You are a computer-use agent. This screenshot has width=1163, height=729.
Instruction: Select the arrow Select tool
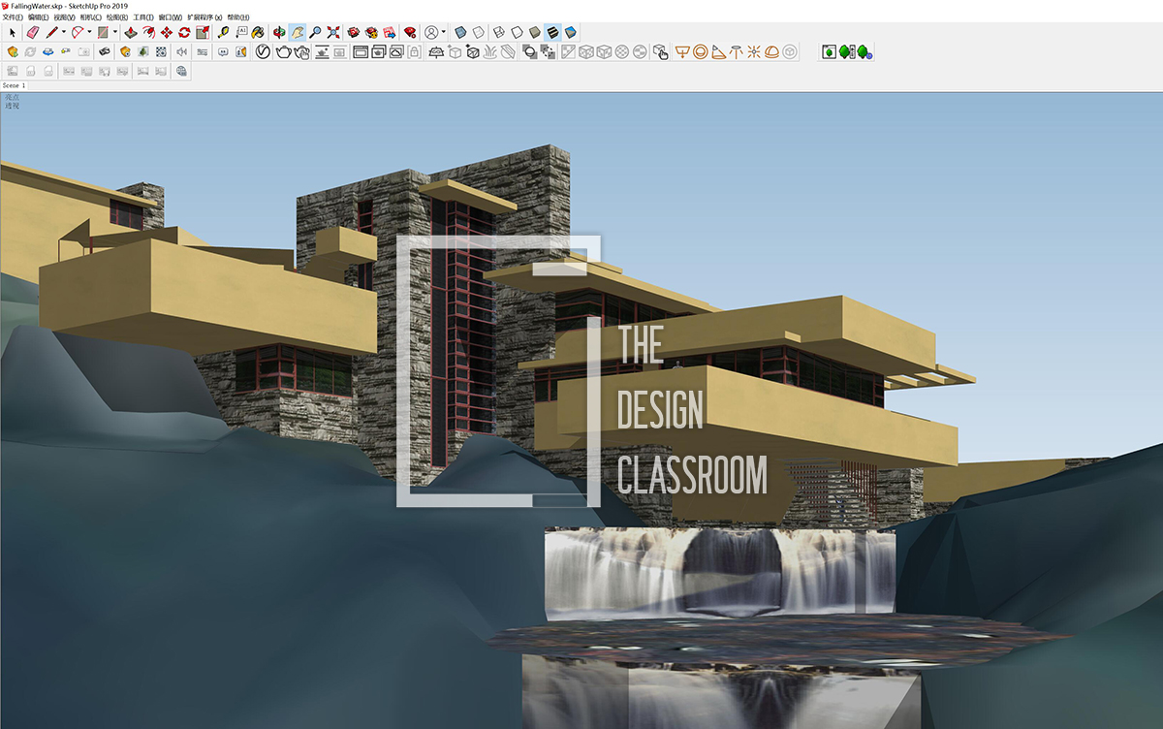point(13,32)
